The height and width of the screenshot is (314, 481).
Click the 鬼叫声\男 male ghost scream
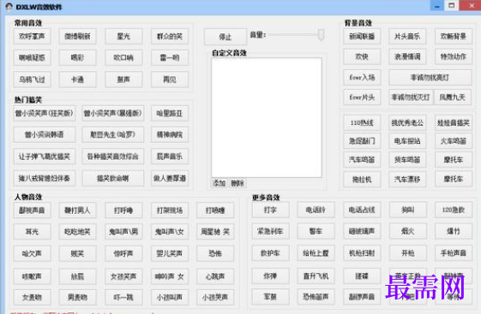tap(123, 232)
